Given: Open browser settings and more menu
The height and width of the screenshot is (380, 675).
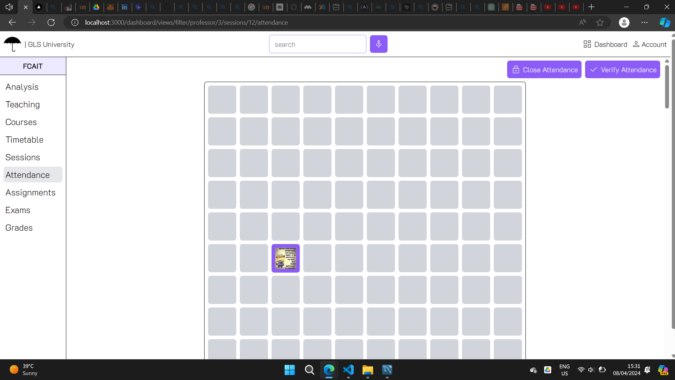Looking at the screenshot, I should [644, 23].
